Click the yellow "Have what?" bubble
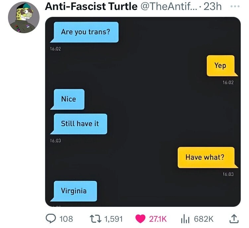The image size is (249, 228). point(205,157)
